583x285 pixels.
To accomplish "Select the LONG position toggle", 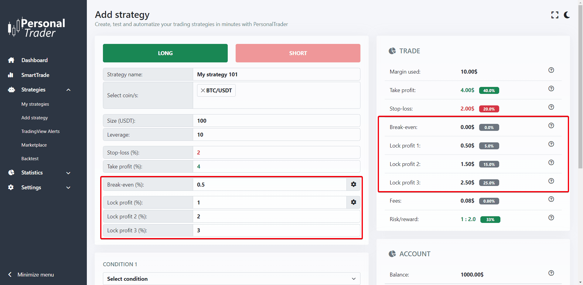I will [165, 53].
